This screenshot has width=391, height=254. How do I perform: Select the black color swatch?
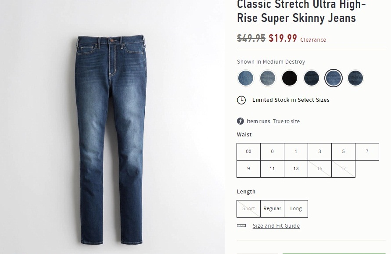(290, 78)
